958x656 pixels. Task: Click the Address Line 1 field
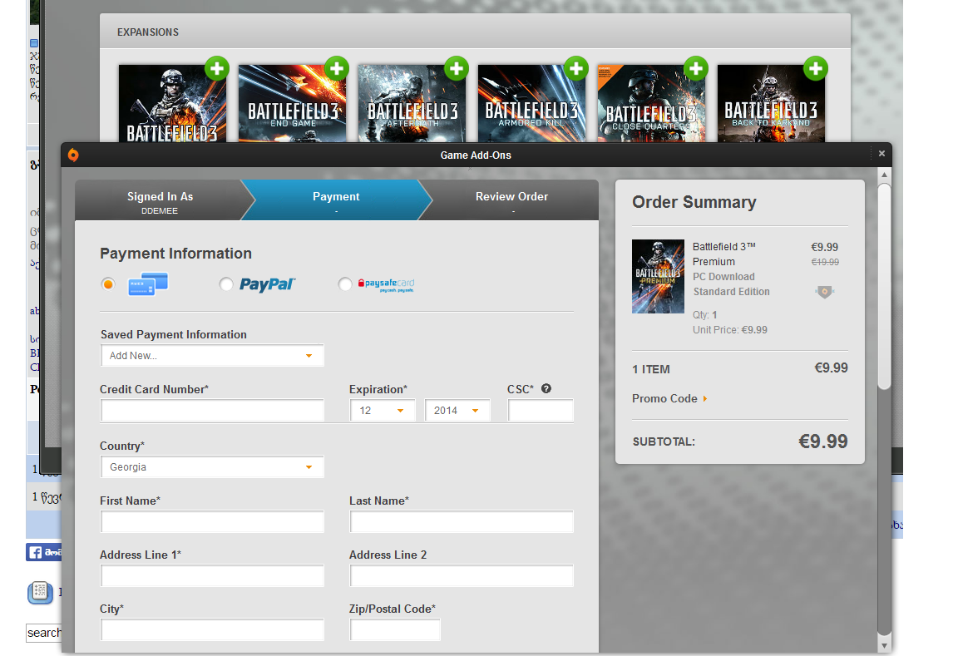point(212,575)
